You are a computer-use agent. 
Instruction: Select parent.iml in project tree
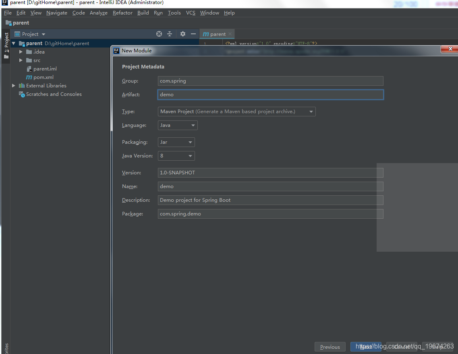(45, 68)
